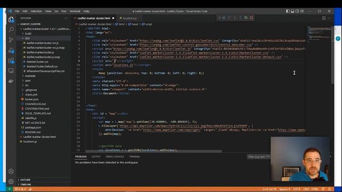
Task: Toggle the secondary side bar layout button
Action: click(297, 11)
